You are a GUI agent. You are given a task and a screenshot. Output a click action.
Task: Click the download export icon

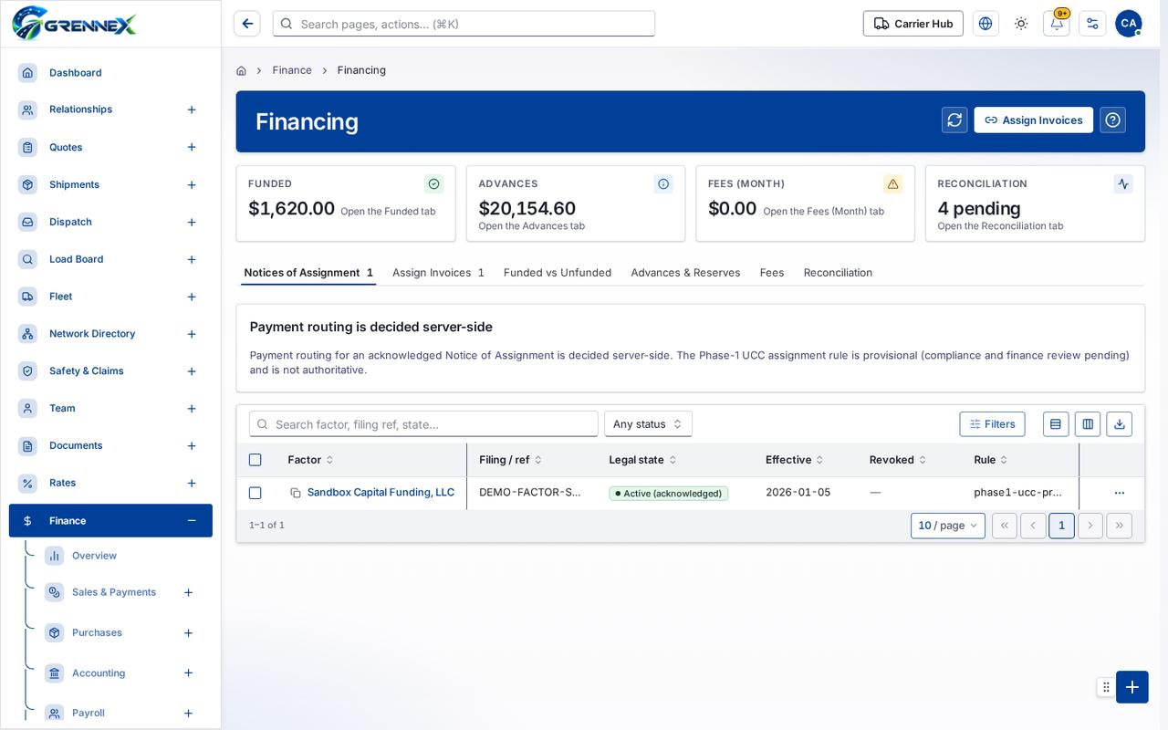pyautogui.click(x=1120, y=423)
